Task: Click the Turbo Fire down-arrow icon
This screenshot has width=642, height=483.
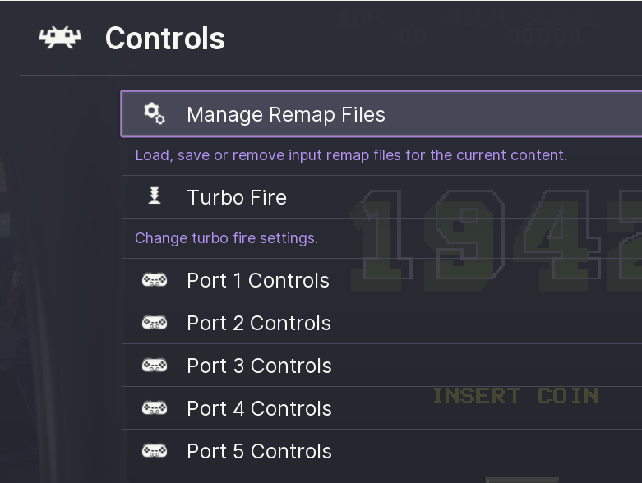Action: click(154, 196)
